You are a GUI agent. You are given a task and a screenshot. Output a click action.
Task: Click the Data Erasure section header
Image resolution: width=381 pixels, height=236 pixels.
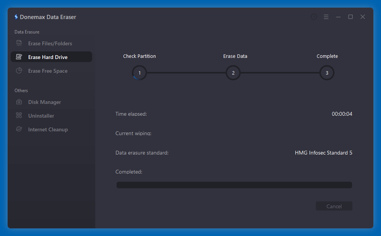click(27, 32)
